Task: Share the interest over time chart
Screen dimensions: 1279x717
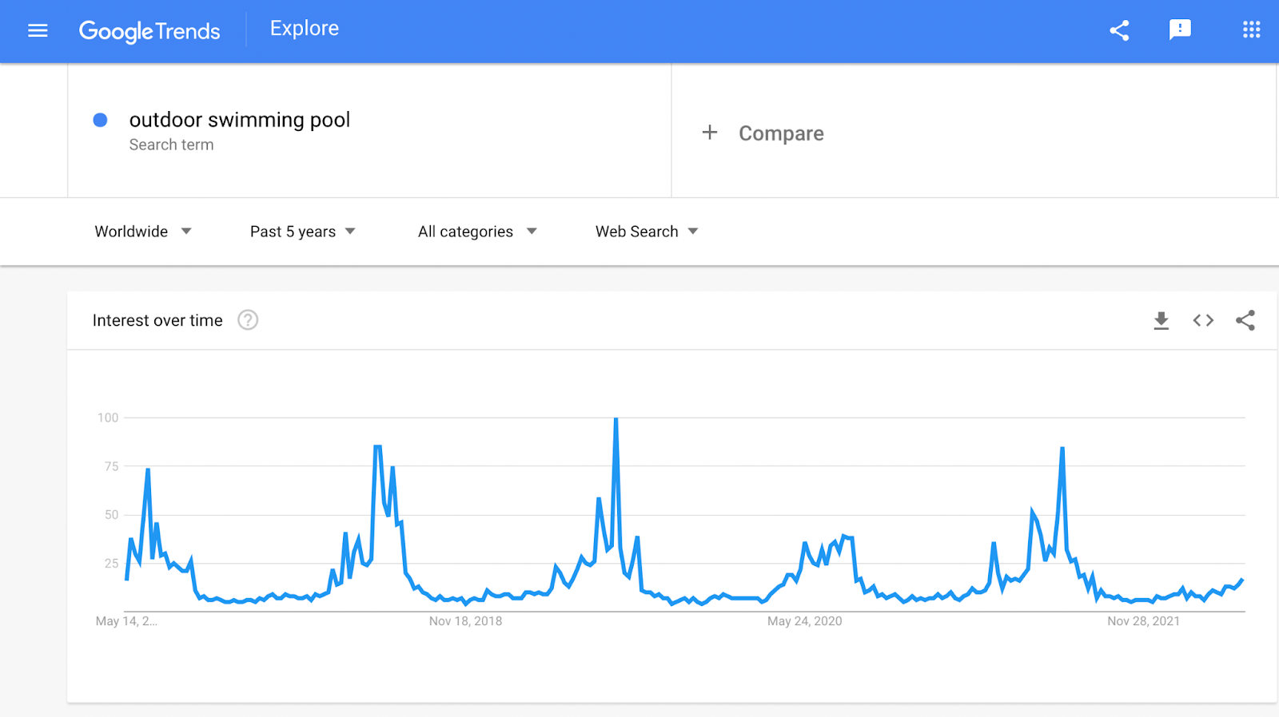Action: click(x=1245, y=320)
